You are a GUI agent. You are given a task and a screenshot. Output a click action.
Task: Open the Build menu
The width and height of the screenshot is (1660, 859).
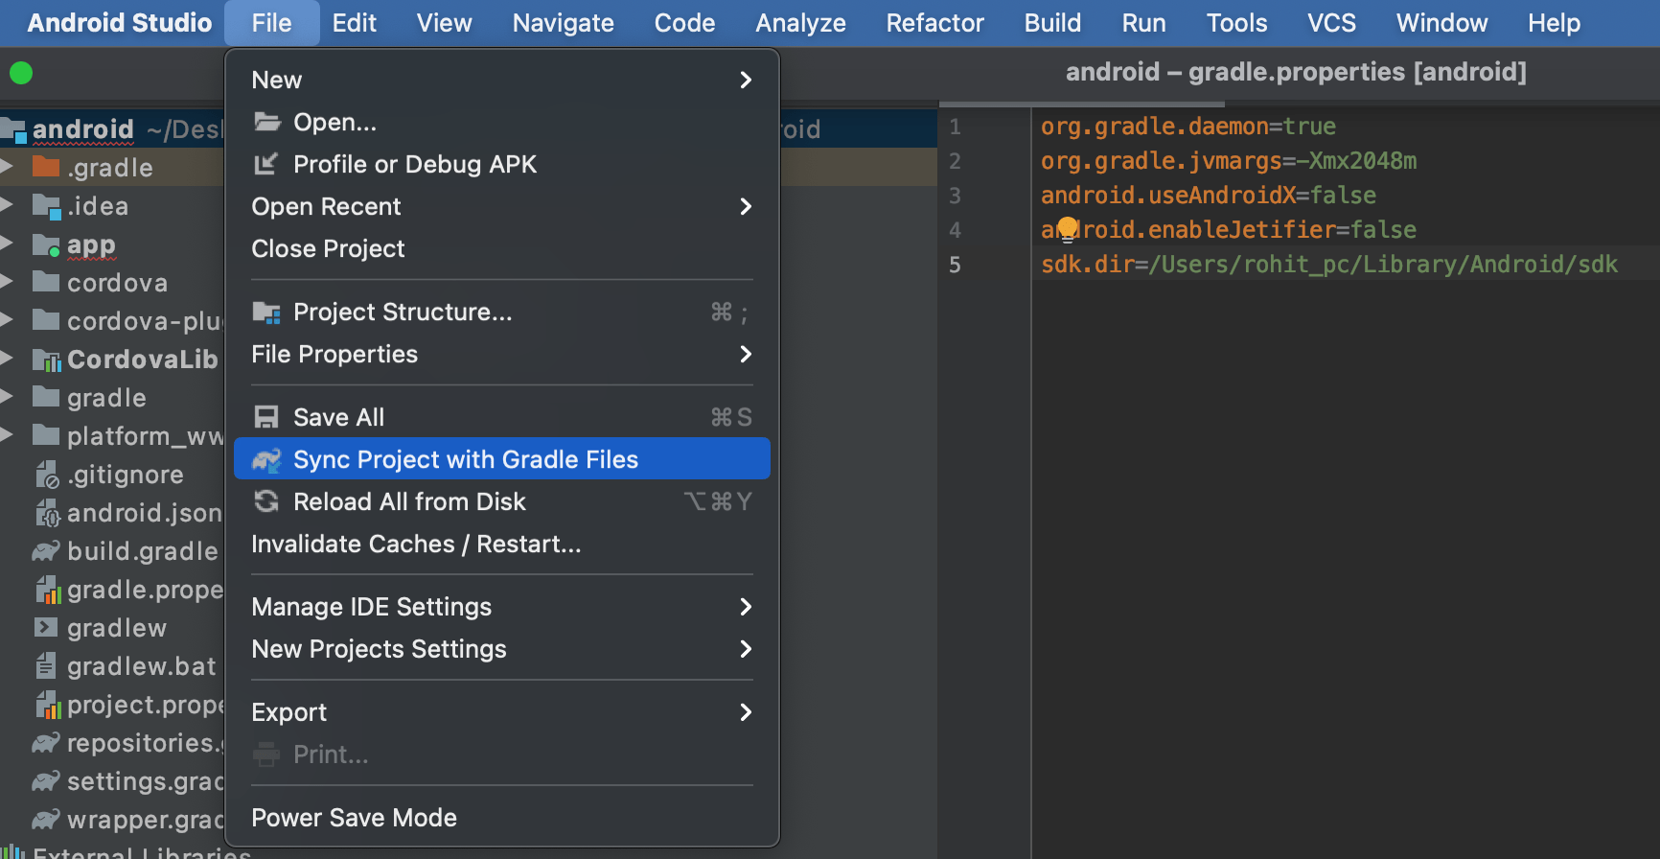coord(1052,23)
